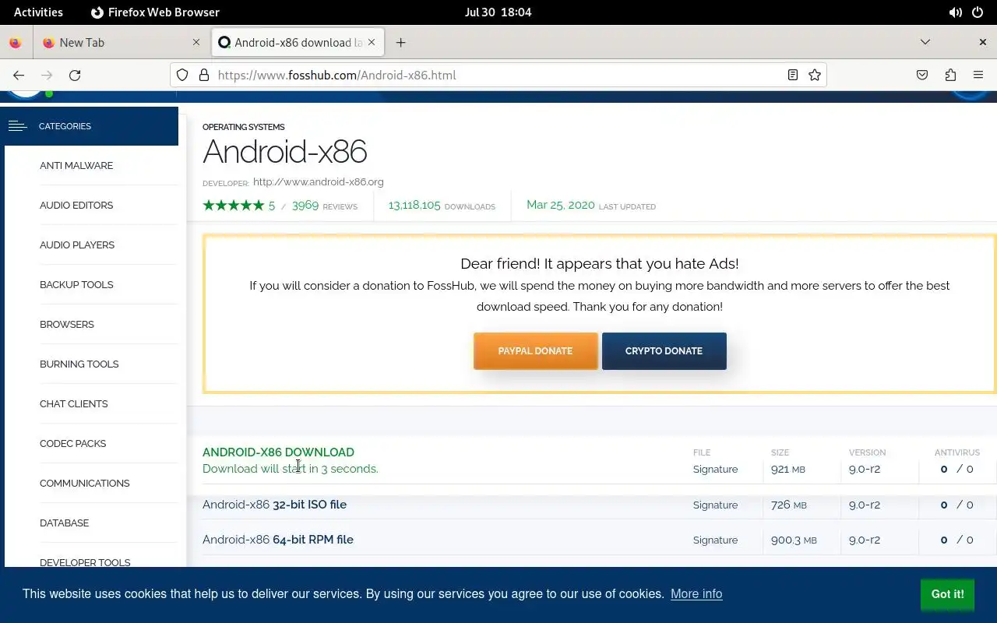Image resolution: width=997 pixels, height=623 pixels.
Task: Open the Extensions puzzle icon
Action: (950, 76)
